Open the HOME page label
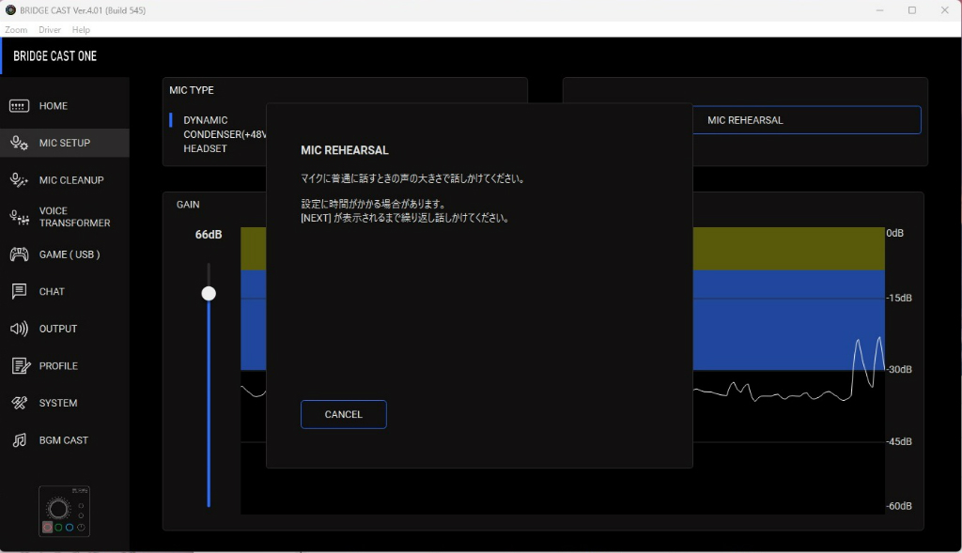The width and height of the screenshot is (962, 553). 54,106
